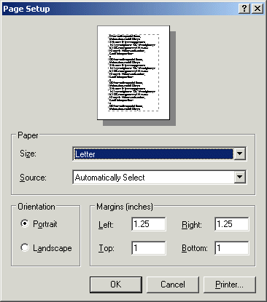The height and width of the screenshot is (302, 267).
Task: Open the paper Size dropdown arrow
Action: click(239, 154)
